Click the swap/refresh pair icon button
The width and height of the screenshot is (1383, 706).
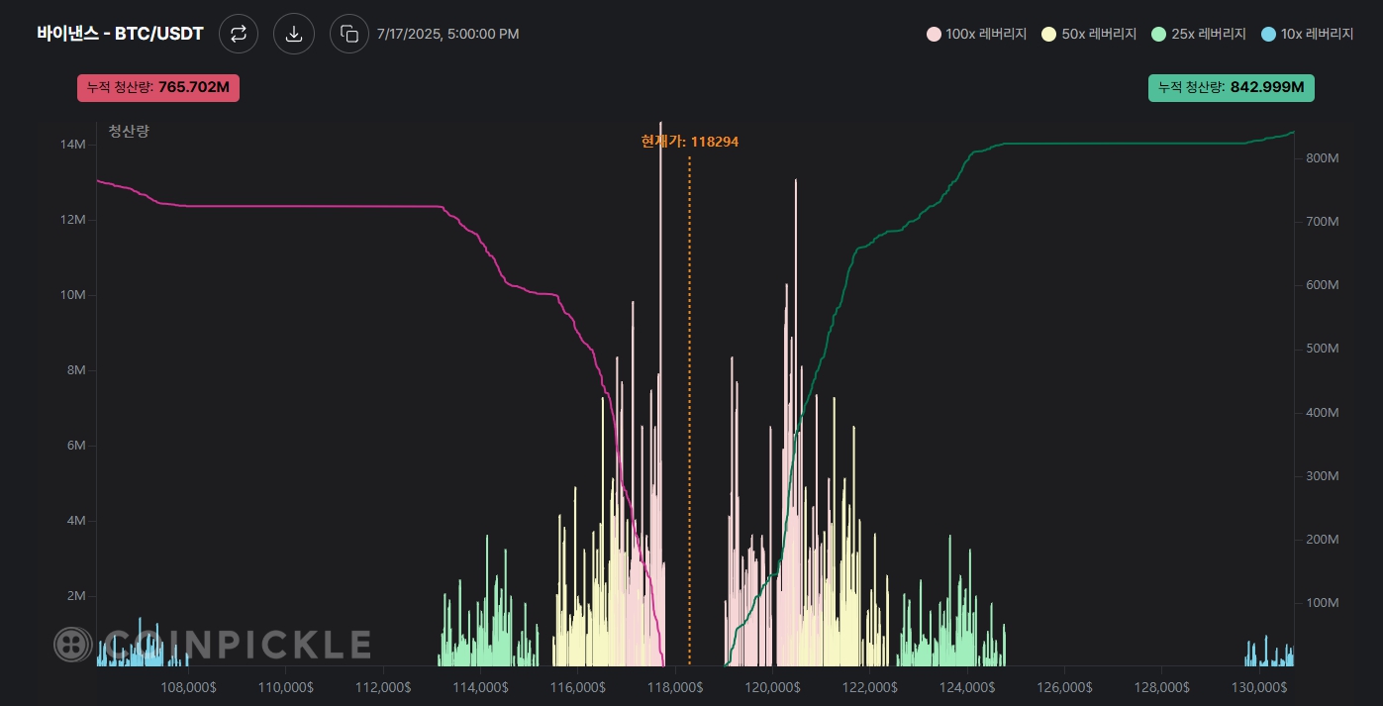(239, 34)
